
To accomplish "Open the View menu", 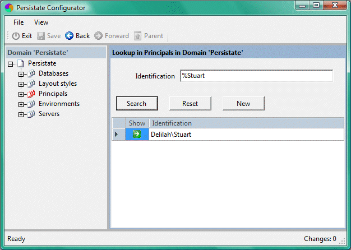I will 41,22.
